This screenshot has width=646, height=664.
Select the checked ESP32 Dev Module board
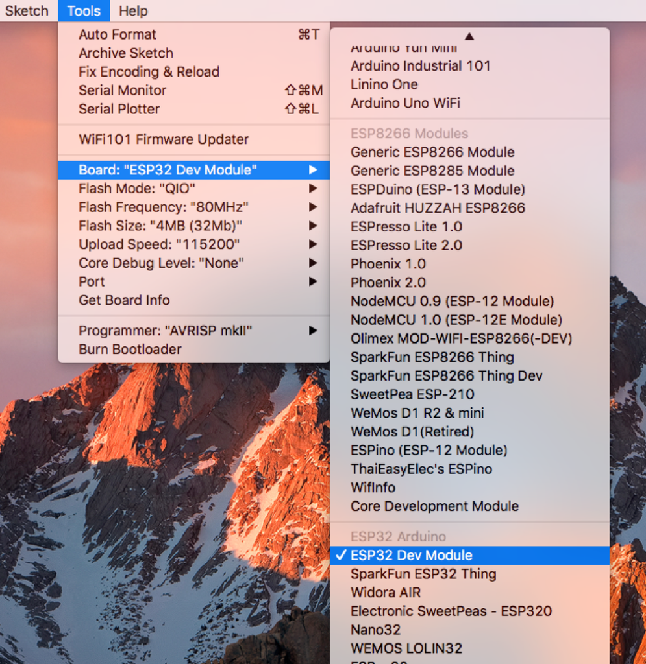tap(469, 555)
